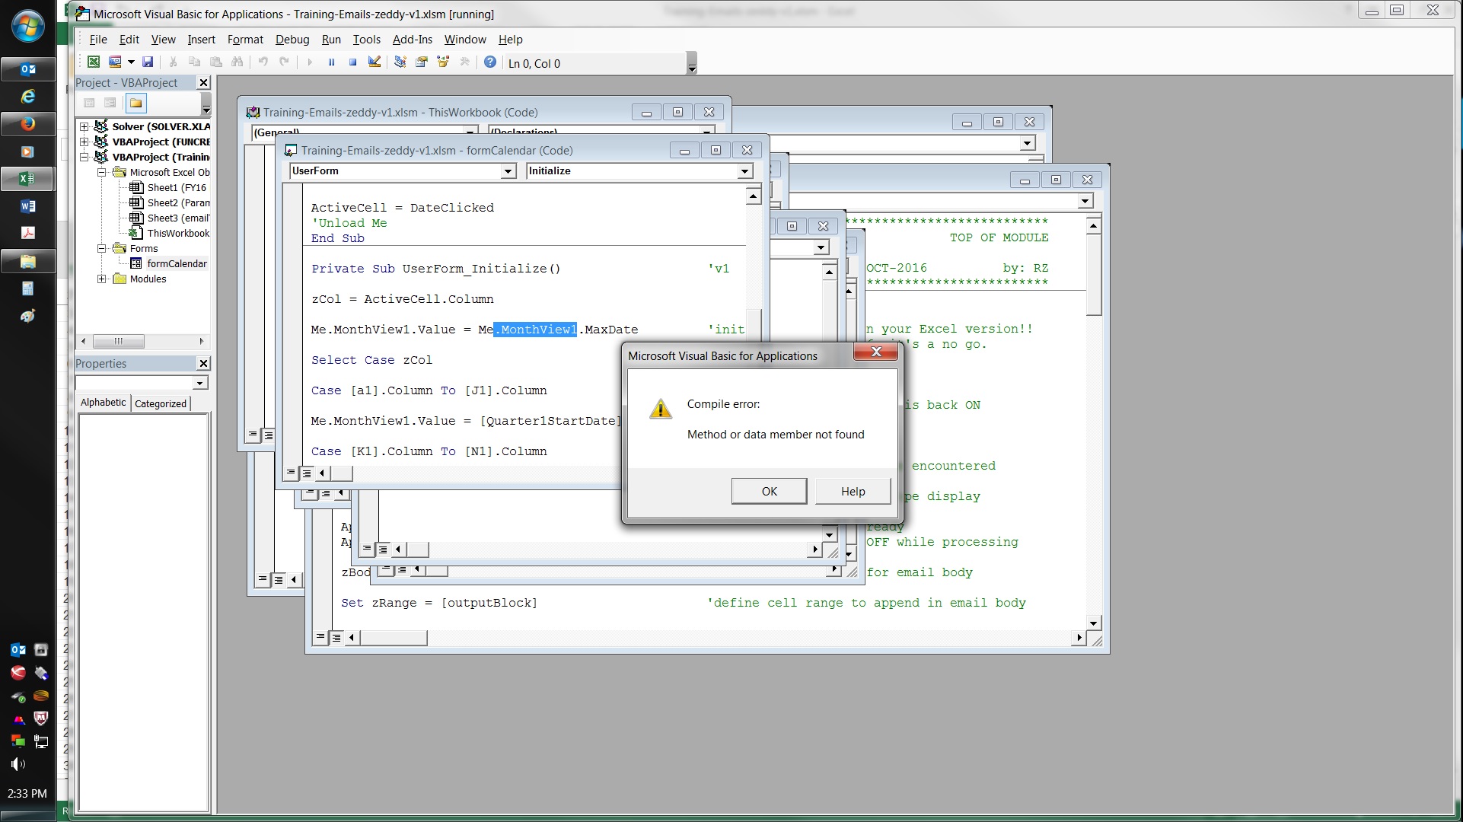Select formCalendar in the project tree
This screenshot has height=822, width=1463.
177,264
